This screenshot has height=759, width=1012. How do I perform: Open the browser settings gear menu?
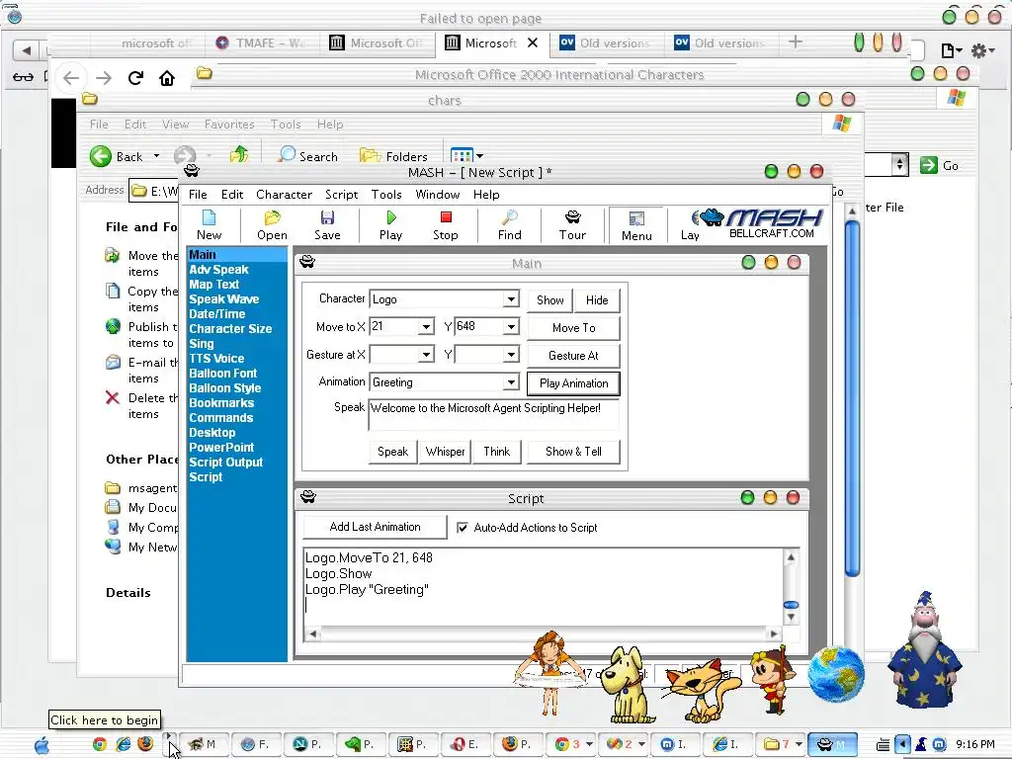tap(982, 50)
